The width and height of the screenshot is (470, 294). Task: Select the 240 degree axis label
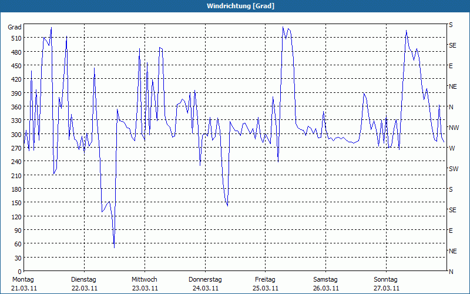(16, 162)
